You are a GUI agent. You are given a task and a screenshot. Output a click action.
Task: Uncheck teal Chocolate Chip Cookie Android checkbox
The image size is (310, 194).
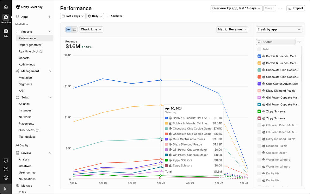pos(259,70)
